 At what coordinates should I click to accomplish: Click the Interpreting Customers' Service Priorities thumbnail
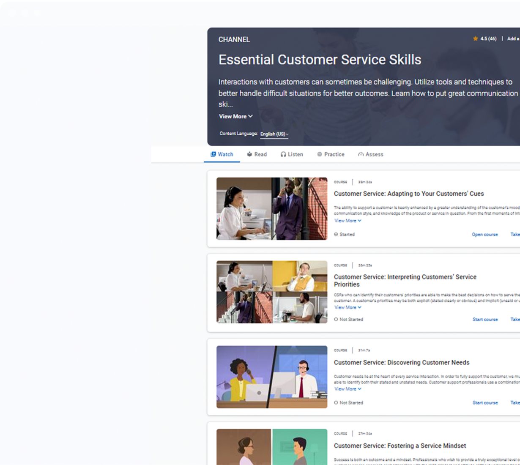pyautogui.click(x=272, y=292)
